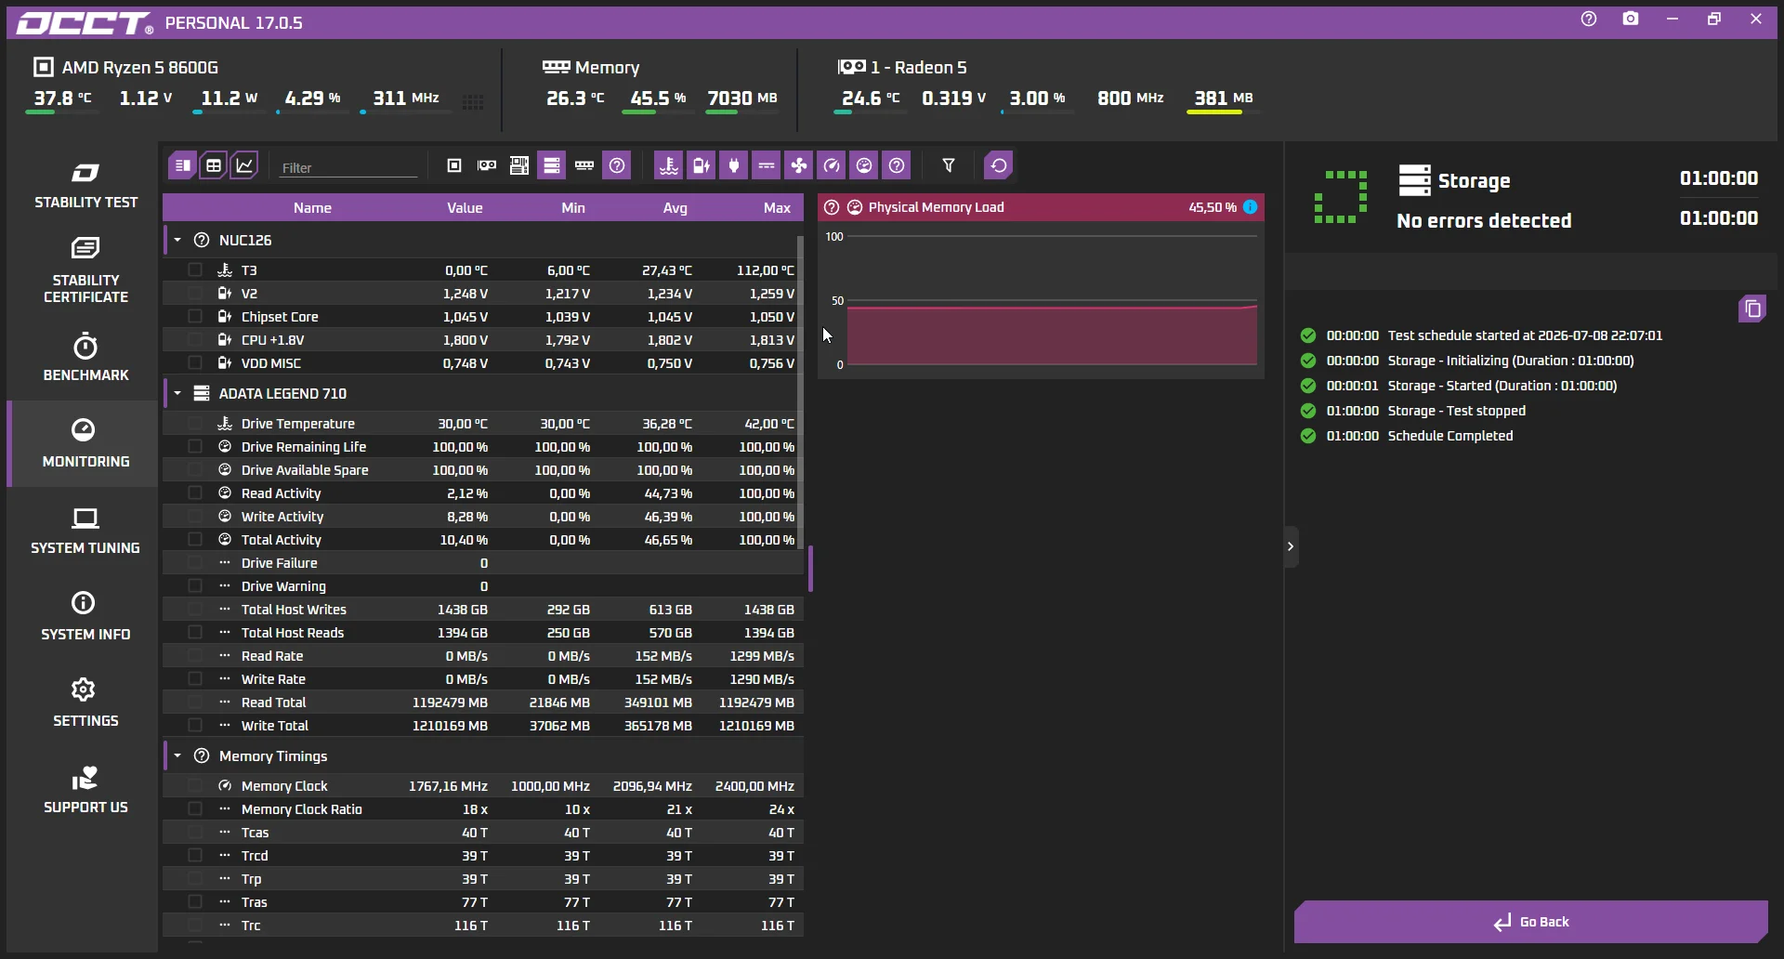Click the AMD Ryzen 5 8600G header label
The image size is (1784, 959).
[x=139, y=67]
